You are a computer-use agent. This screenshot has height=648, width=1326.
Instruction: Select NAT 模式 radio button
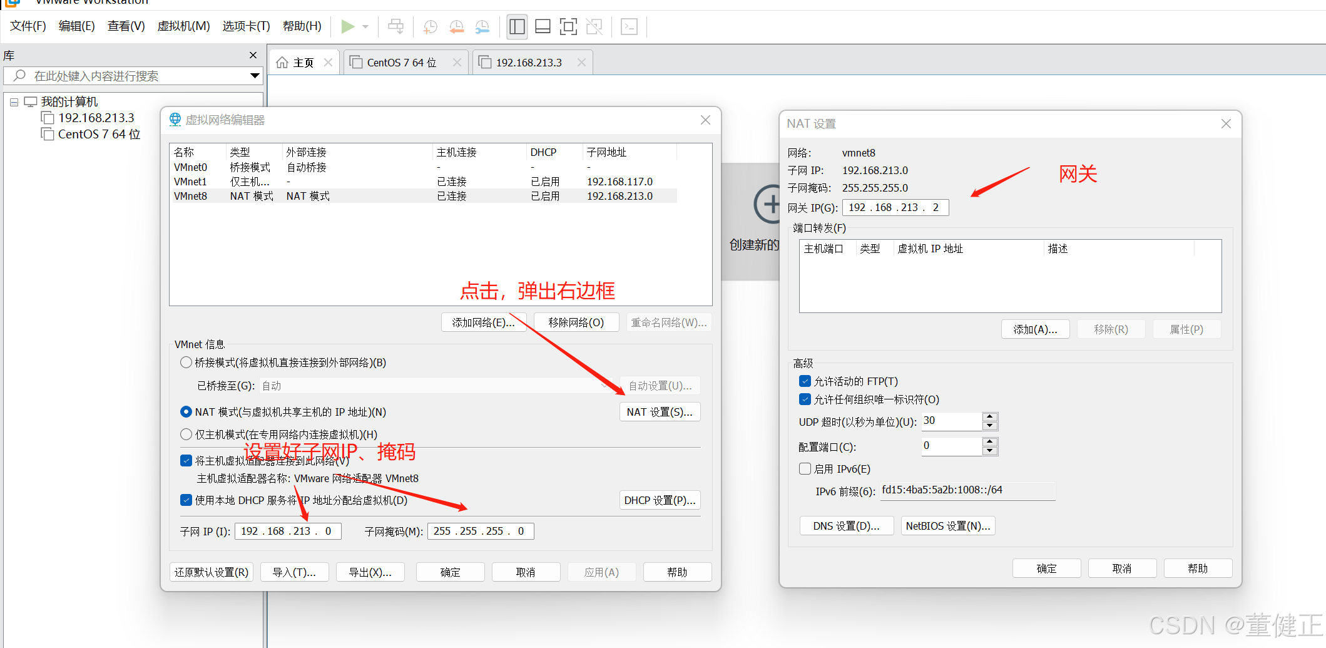186,412
